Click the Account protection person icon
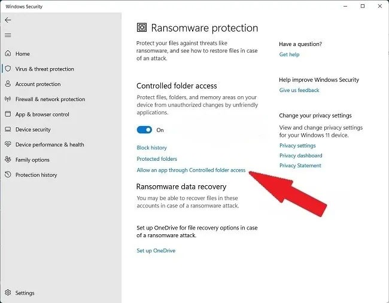Viewport: 389px width, 303px height. coord(8,84)
